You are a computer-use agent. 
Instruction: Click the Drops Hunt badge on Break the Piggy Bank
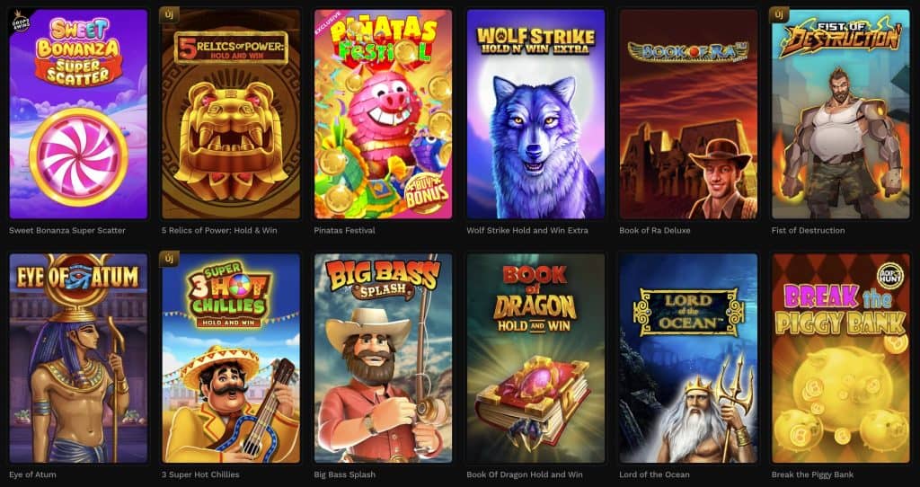click(889, 275)
